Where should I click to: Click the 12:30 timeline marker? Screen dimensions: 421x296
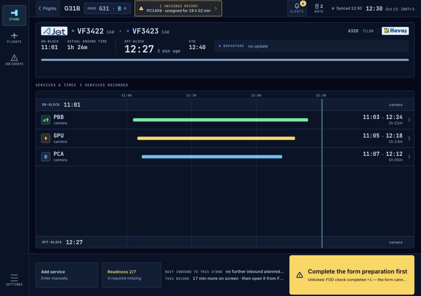coord(321,95)
